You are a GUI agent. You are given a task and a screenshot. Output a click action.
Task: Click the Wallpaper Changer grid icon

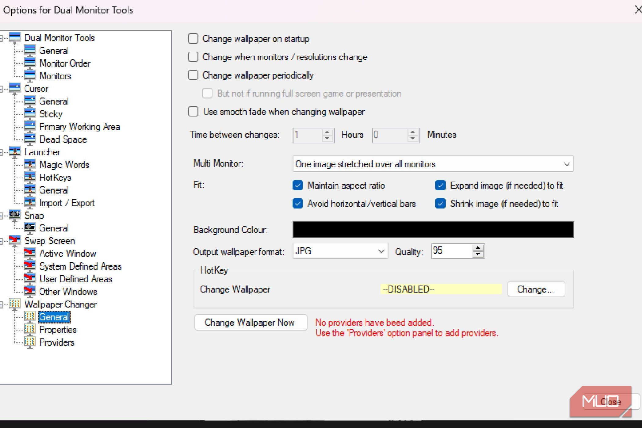pyautogui.click(x=15, y=304)
